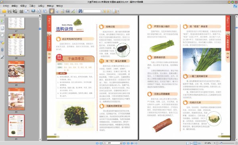Expand the search options dropdown arrow
The image size is (238, 145).
coord(118,11)
